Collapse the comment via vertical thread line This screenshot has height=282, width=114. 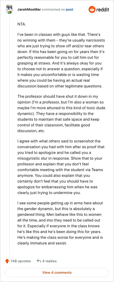click(9, 134)
